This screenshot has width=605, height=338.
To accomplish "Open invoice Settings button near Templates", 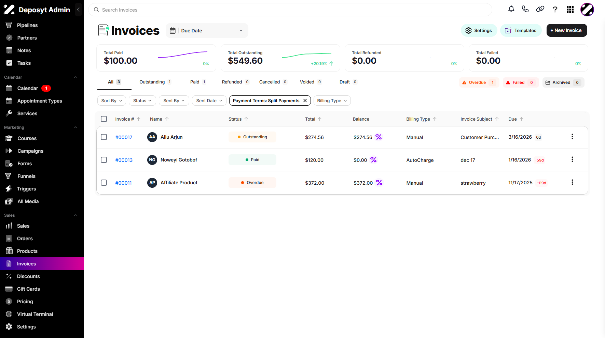I will [479, 30].
